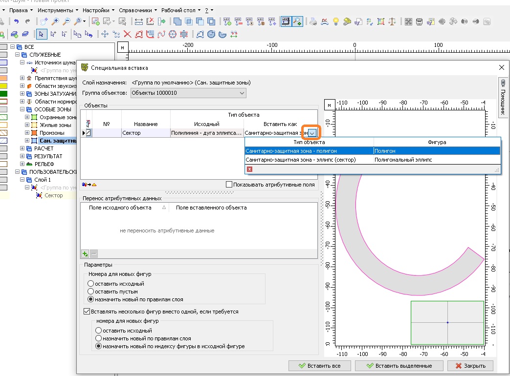510x376 pixels.
Task: Choose 'Санитарно-защитная зона - эллипс (сектор)' option
Action: click(x=301, y=160)
